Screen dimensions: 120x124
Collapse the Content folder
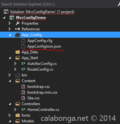(10, 81)
